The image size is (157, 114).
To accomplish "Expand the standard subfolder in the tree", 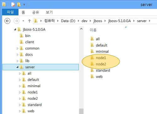I will point(20,105).
